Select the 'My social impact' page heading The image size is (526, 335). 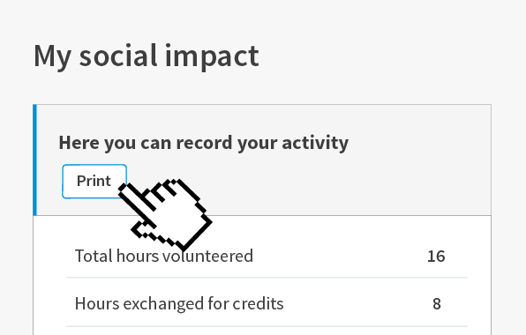click(x=147, y=56)
